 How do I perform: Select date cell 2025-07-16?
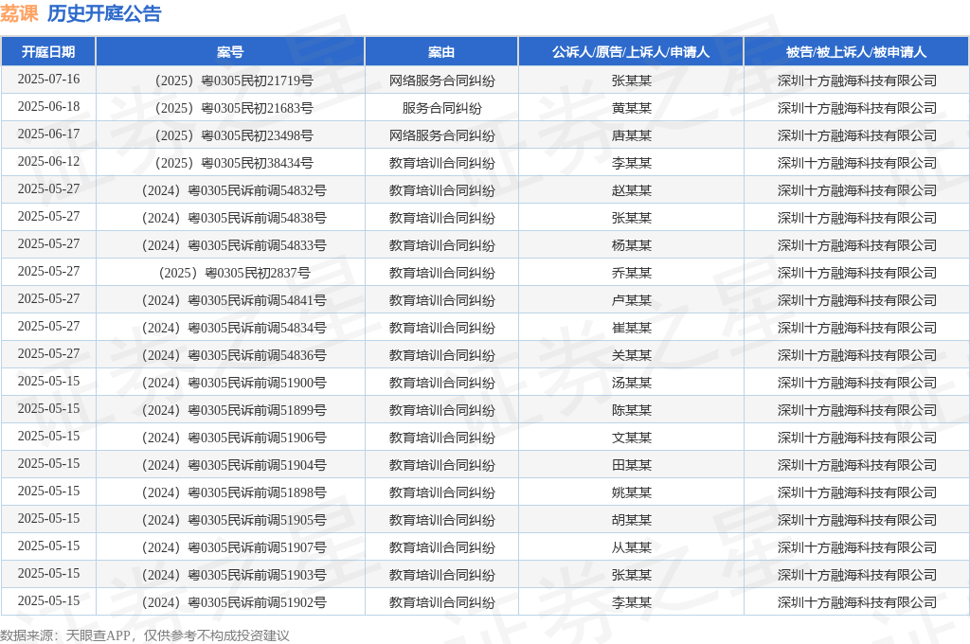(48, 80)
